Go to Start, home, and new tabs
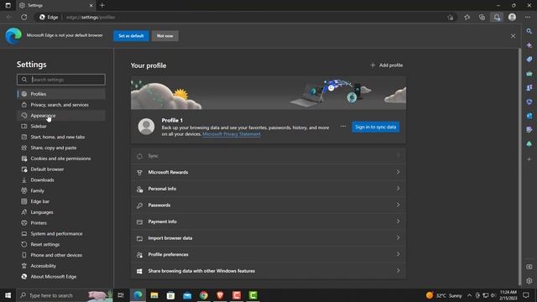 (61, 137)
